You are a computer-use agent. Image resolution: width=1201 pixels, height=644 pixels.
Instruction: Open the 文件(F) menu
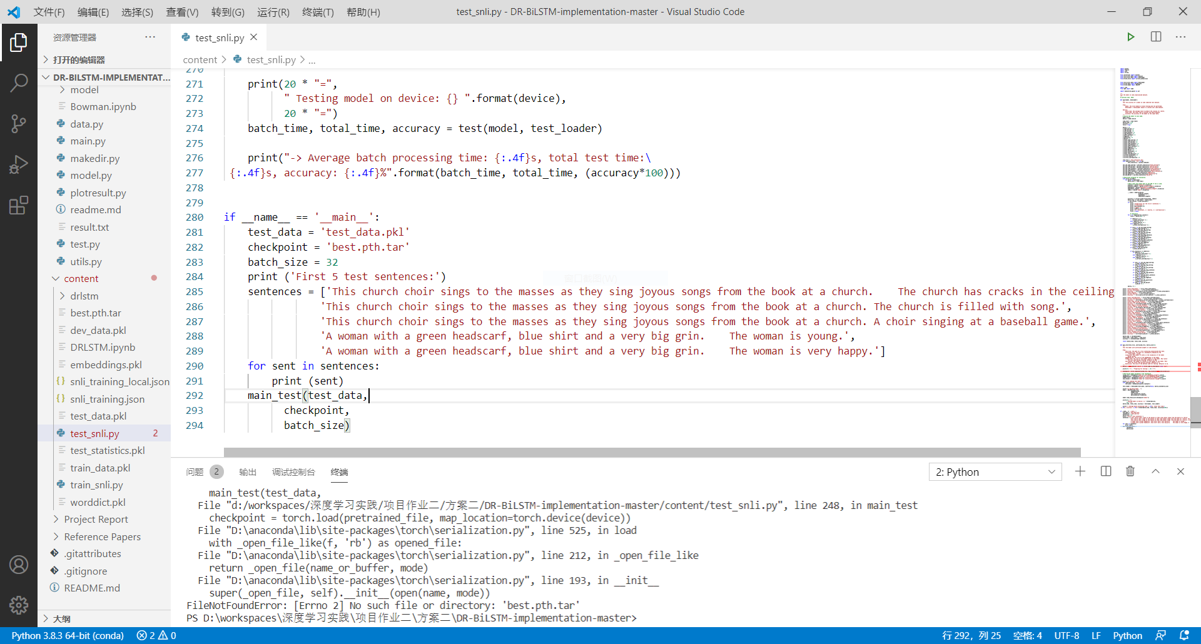coord(49,12)
